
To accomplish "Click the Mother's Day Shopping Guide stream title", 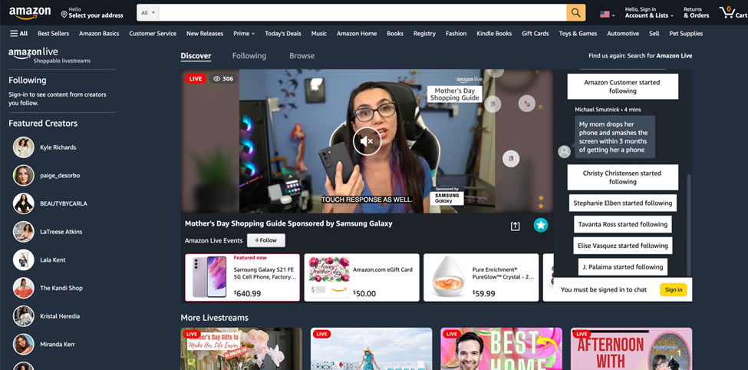I will (x=288, y=223).
